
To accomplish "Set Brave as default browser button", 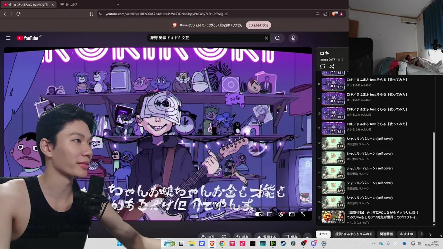I will point(258,25).
